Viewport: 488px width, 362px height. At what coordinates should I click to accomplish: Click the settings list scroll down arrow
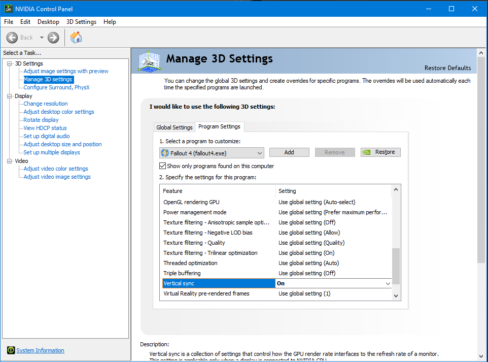[396, 295]
